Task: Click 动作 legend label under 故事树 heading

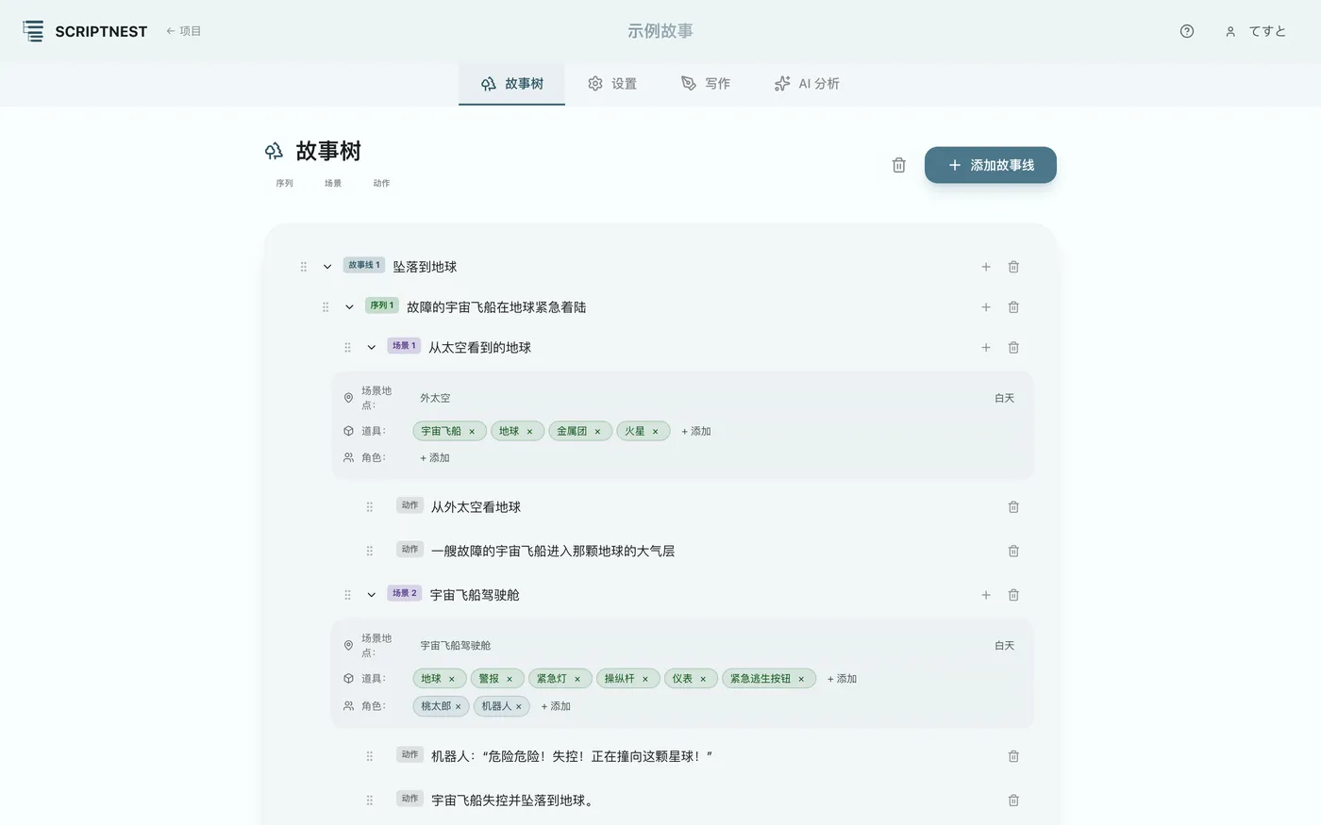Action: point(381,183)
